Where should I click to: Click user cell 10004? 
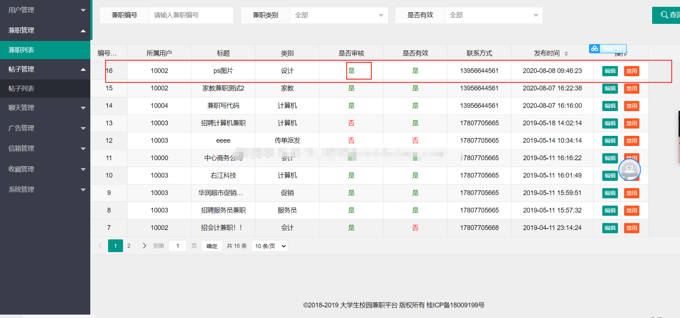pyautogui.click(x=159, y=105)
